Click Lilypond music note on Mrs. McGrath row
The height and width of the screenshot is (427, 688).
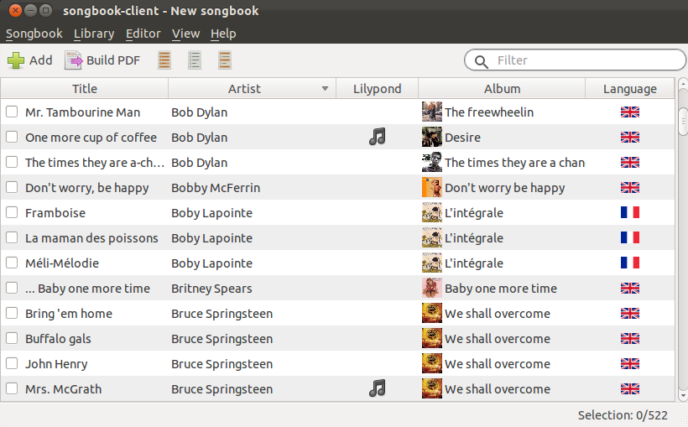click(377, 388)
